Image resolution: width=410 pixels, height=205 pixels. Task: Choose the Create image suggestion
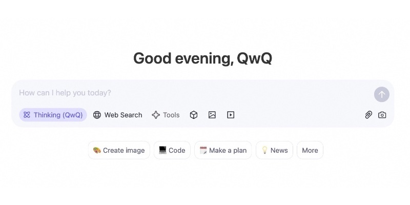(x=119, y=150)
